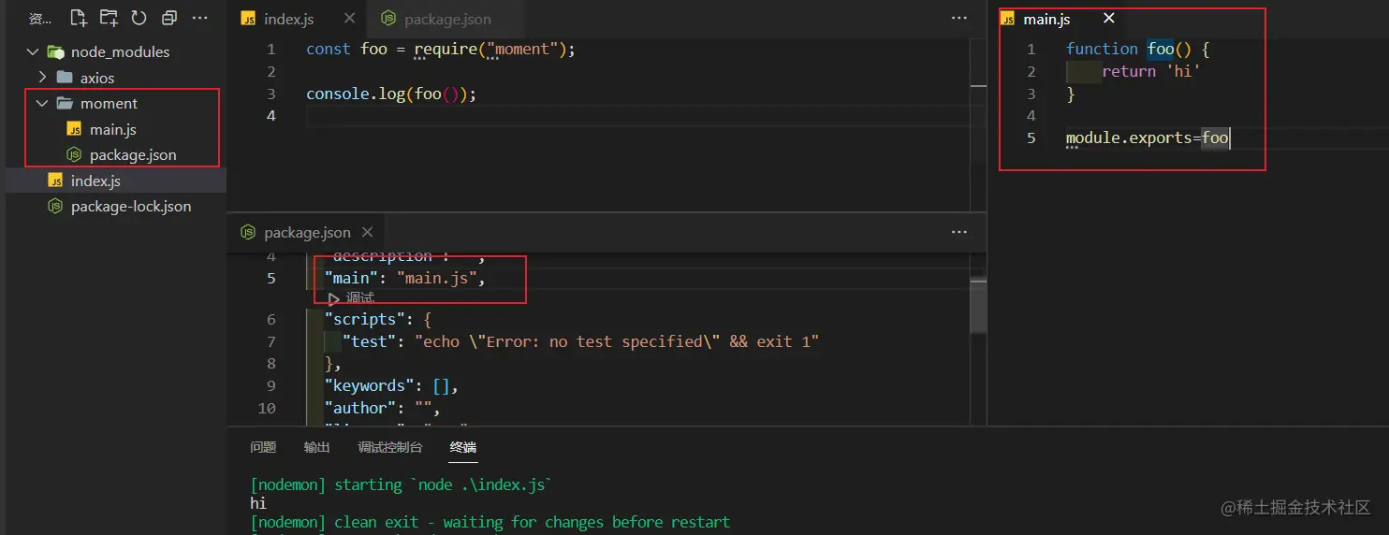The height and width of the screenshot is (535, 1389).
Task: Collapse the moment folder chevron
Action: tap(42, 104)
